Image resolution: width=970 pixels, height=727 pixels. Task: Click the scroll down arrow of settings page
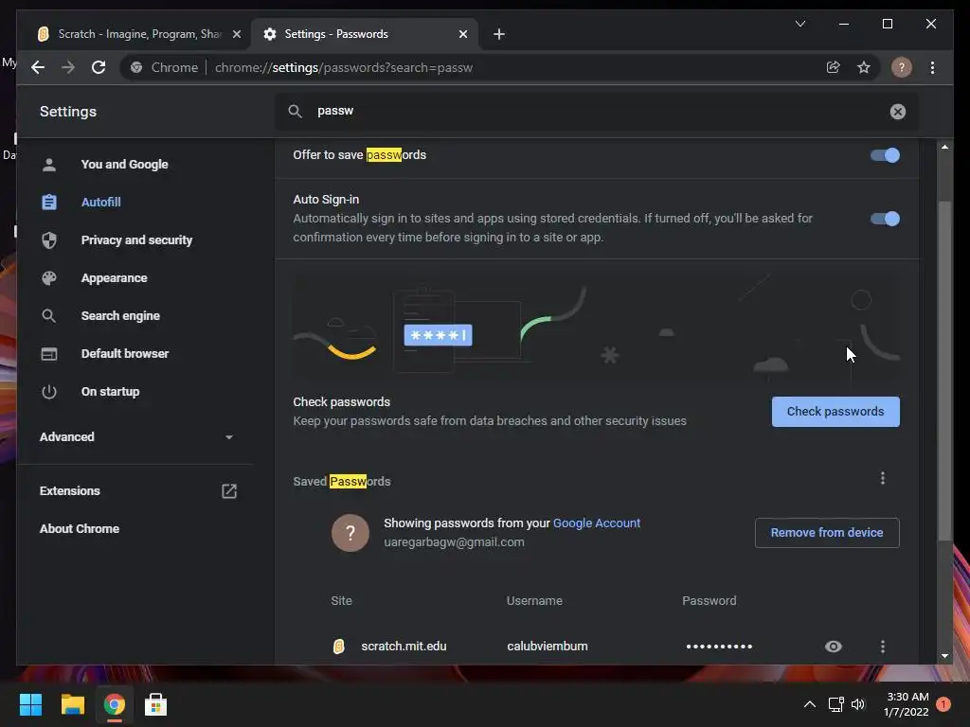click(x=944, y=656)
